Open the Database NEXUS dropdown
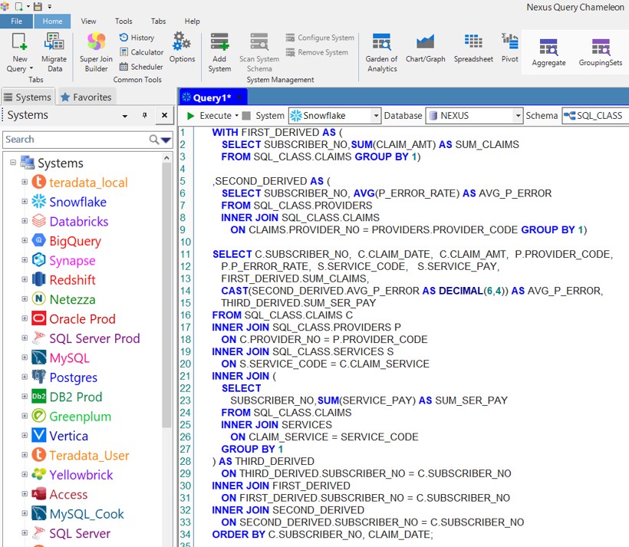The image size is (629, 547). click(517, 116)
